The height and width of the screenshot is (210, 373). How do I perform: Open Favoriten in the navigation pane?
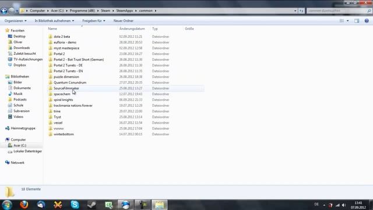pyautogui.click(x=17, y=30)
